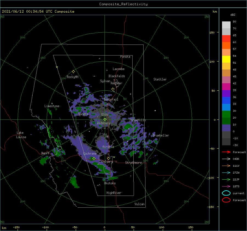247x231 pixels.
Task: Select the bright green swatch between 30 and 20 dBZ
Action: 226,114
